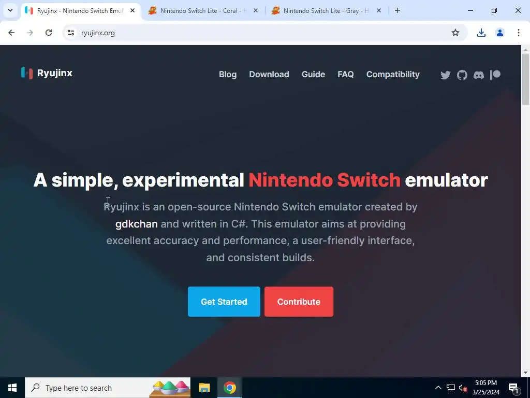Click the Get Started button
Viewport: 530px width, 398px height.
tap(224, 302)
